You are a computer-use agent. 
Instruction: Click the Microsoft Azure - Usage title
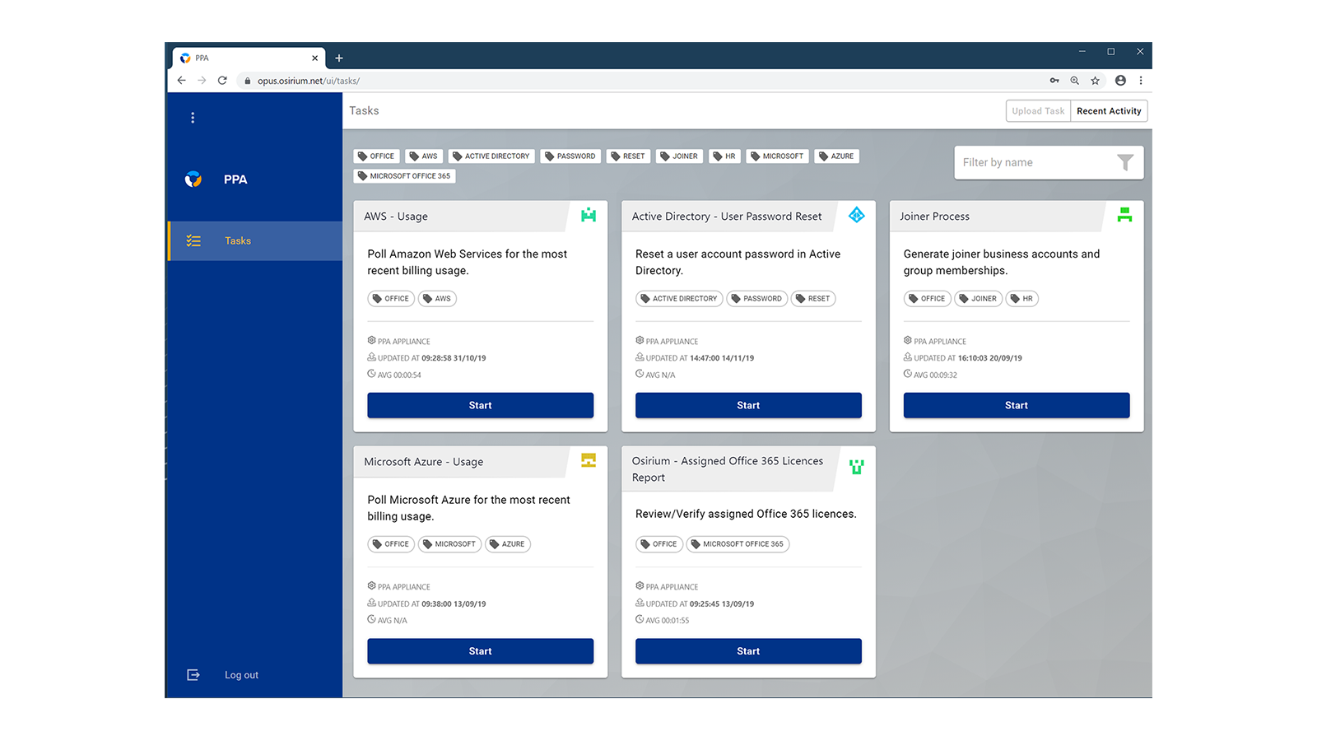point(424,462)
